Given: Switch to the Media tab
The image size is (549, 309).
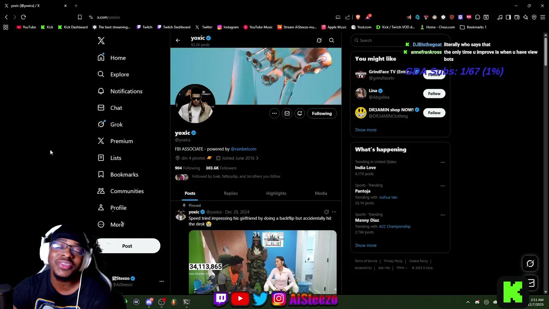Looking at the screenshot, I should click(x=321, y=194).
